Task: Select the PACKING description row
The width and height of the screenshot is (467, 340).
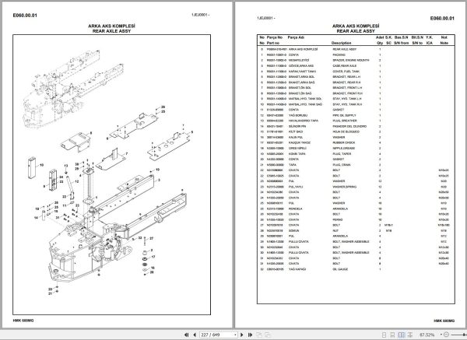Action: [356, 54]
